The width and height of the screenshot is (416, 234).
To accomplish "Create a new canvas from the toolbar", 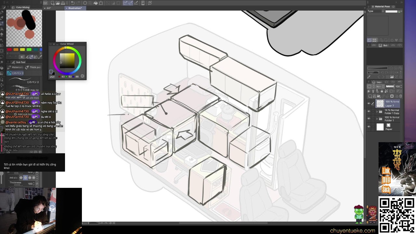I will (52, 3).
